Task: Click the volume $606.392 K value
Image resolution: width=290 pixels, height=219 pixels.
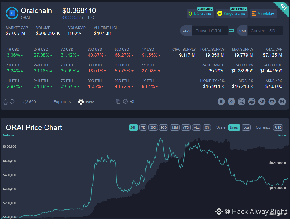Action: click(x=48, y=34)
